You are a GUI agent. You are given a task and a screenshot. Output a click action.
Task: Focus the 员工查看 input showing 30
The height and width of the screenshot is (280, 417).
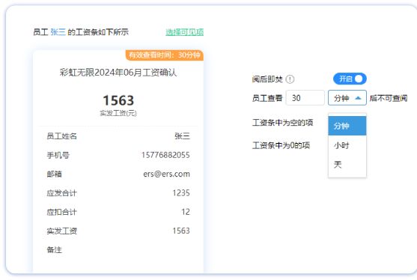(x=305, y=98)
